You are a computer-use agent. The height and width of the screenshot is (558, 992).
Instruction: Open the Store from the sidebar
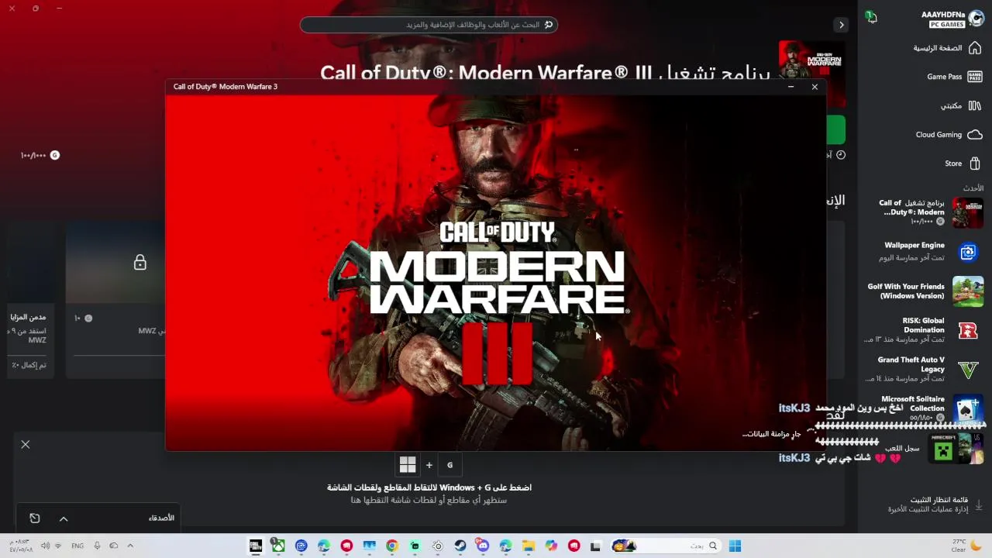pyautogui.click(x=963, y=164)
